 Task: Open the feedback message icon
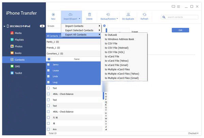pyautogui.click(x=173, y=6)
